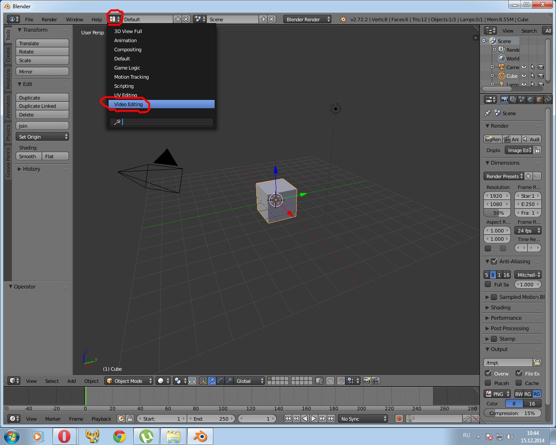
Task: Open the Set Origin dropdown
Action: tap(43, 136)
